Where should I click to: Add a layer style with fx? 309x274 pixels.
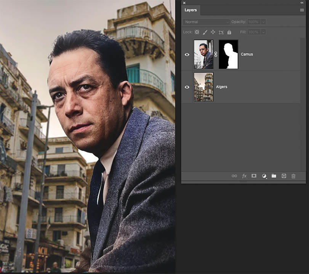244,176
